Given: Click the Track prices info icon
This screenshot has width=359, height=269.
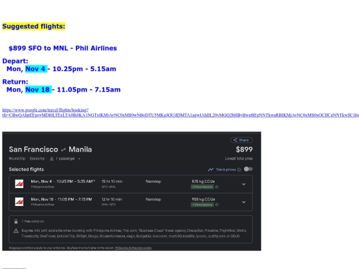Looking at the screenshot, I should (x=239, y=169).
